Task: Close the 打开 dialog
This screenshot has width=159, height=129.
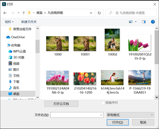Action: click(155, 4)
